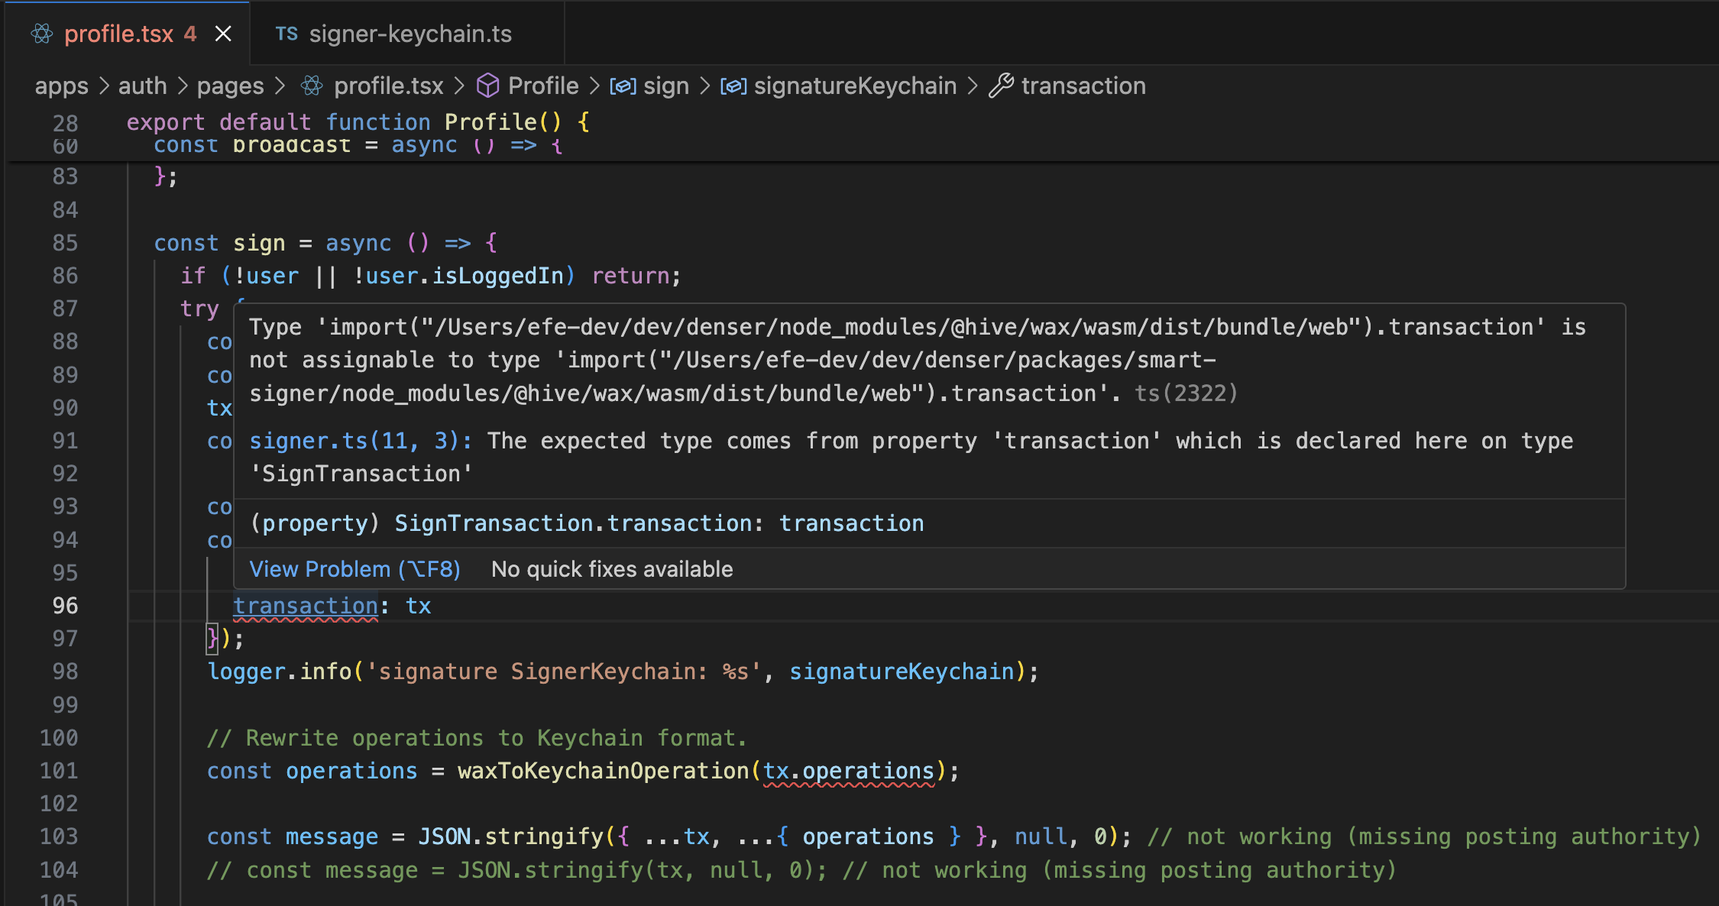
Task: Click commented-out const message on line 104
Action: tap(801, 870)
